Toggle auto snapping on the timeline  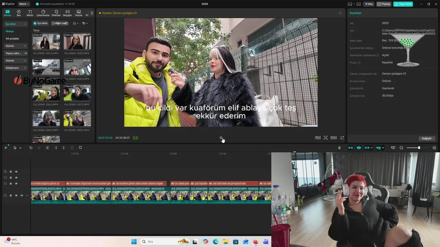[x=359, y=148]
